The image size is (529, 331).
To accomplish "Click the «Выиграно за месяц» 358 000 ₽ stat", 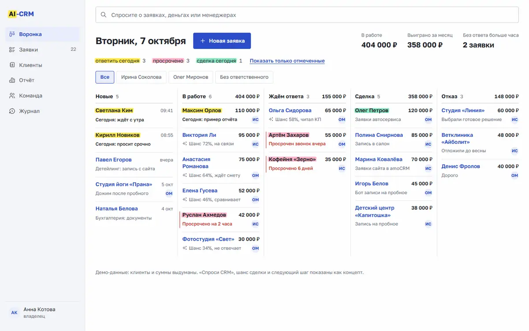I will coord(430,41).
